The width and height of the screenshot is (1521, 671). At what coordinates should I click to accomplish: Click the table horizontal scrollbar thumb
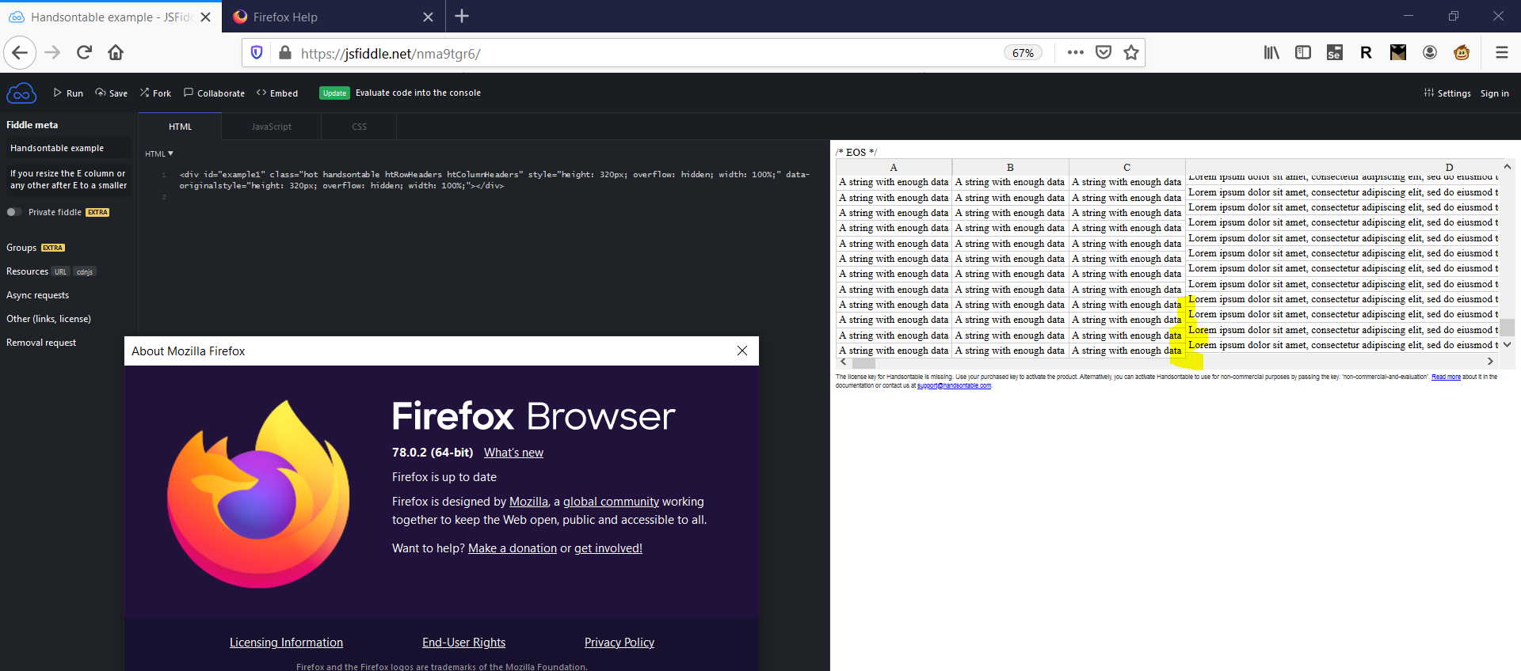point(862,362)
